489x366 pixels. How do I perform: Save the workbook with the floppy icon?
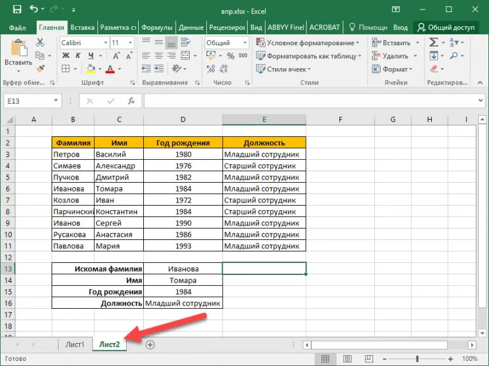point(17,10)
